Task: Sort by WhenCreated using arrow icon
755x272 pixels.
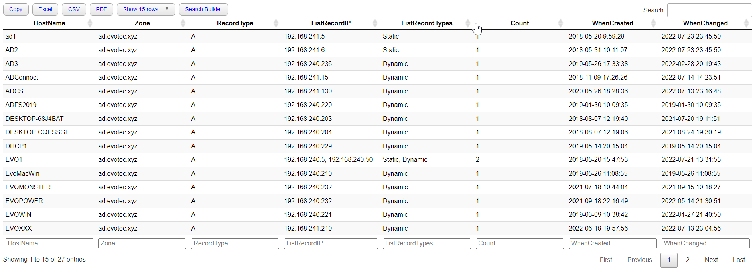Action: (653, 23)
